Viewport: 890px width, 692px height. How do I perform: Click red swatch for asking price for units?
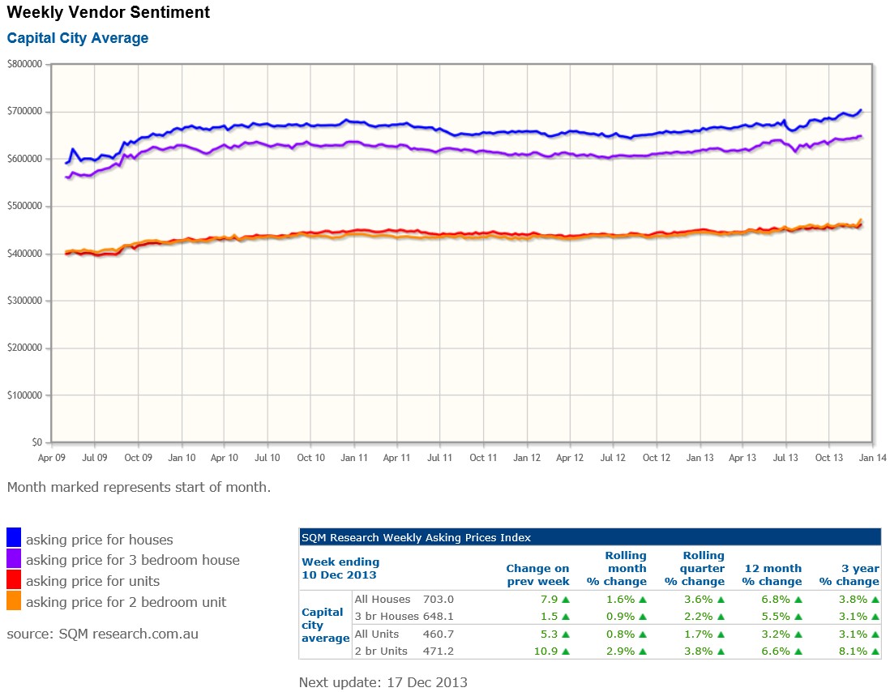14,580
